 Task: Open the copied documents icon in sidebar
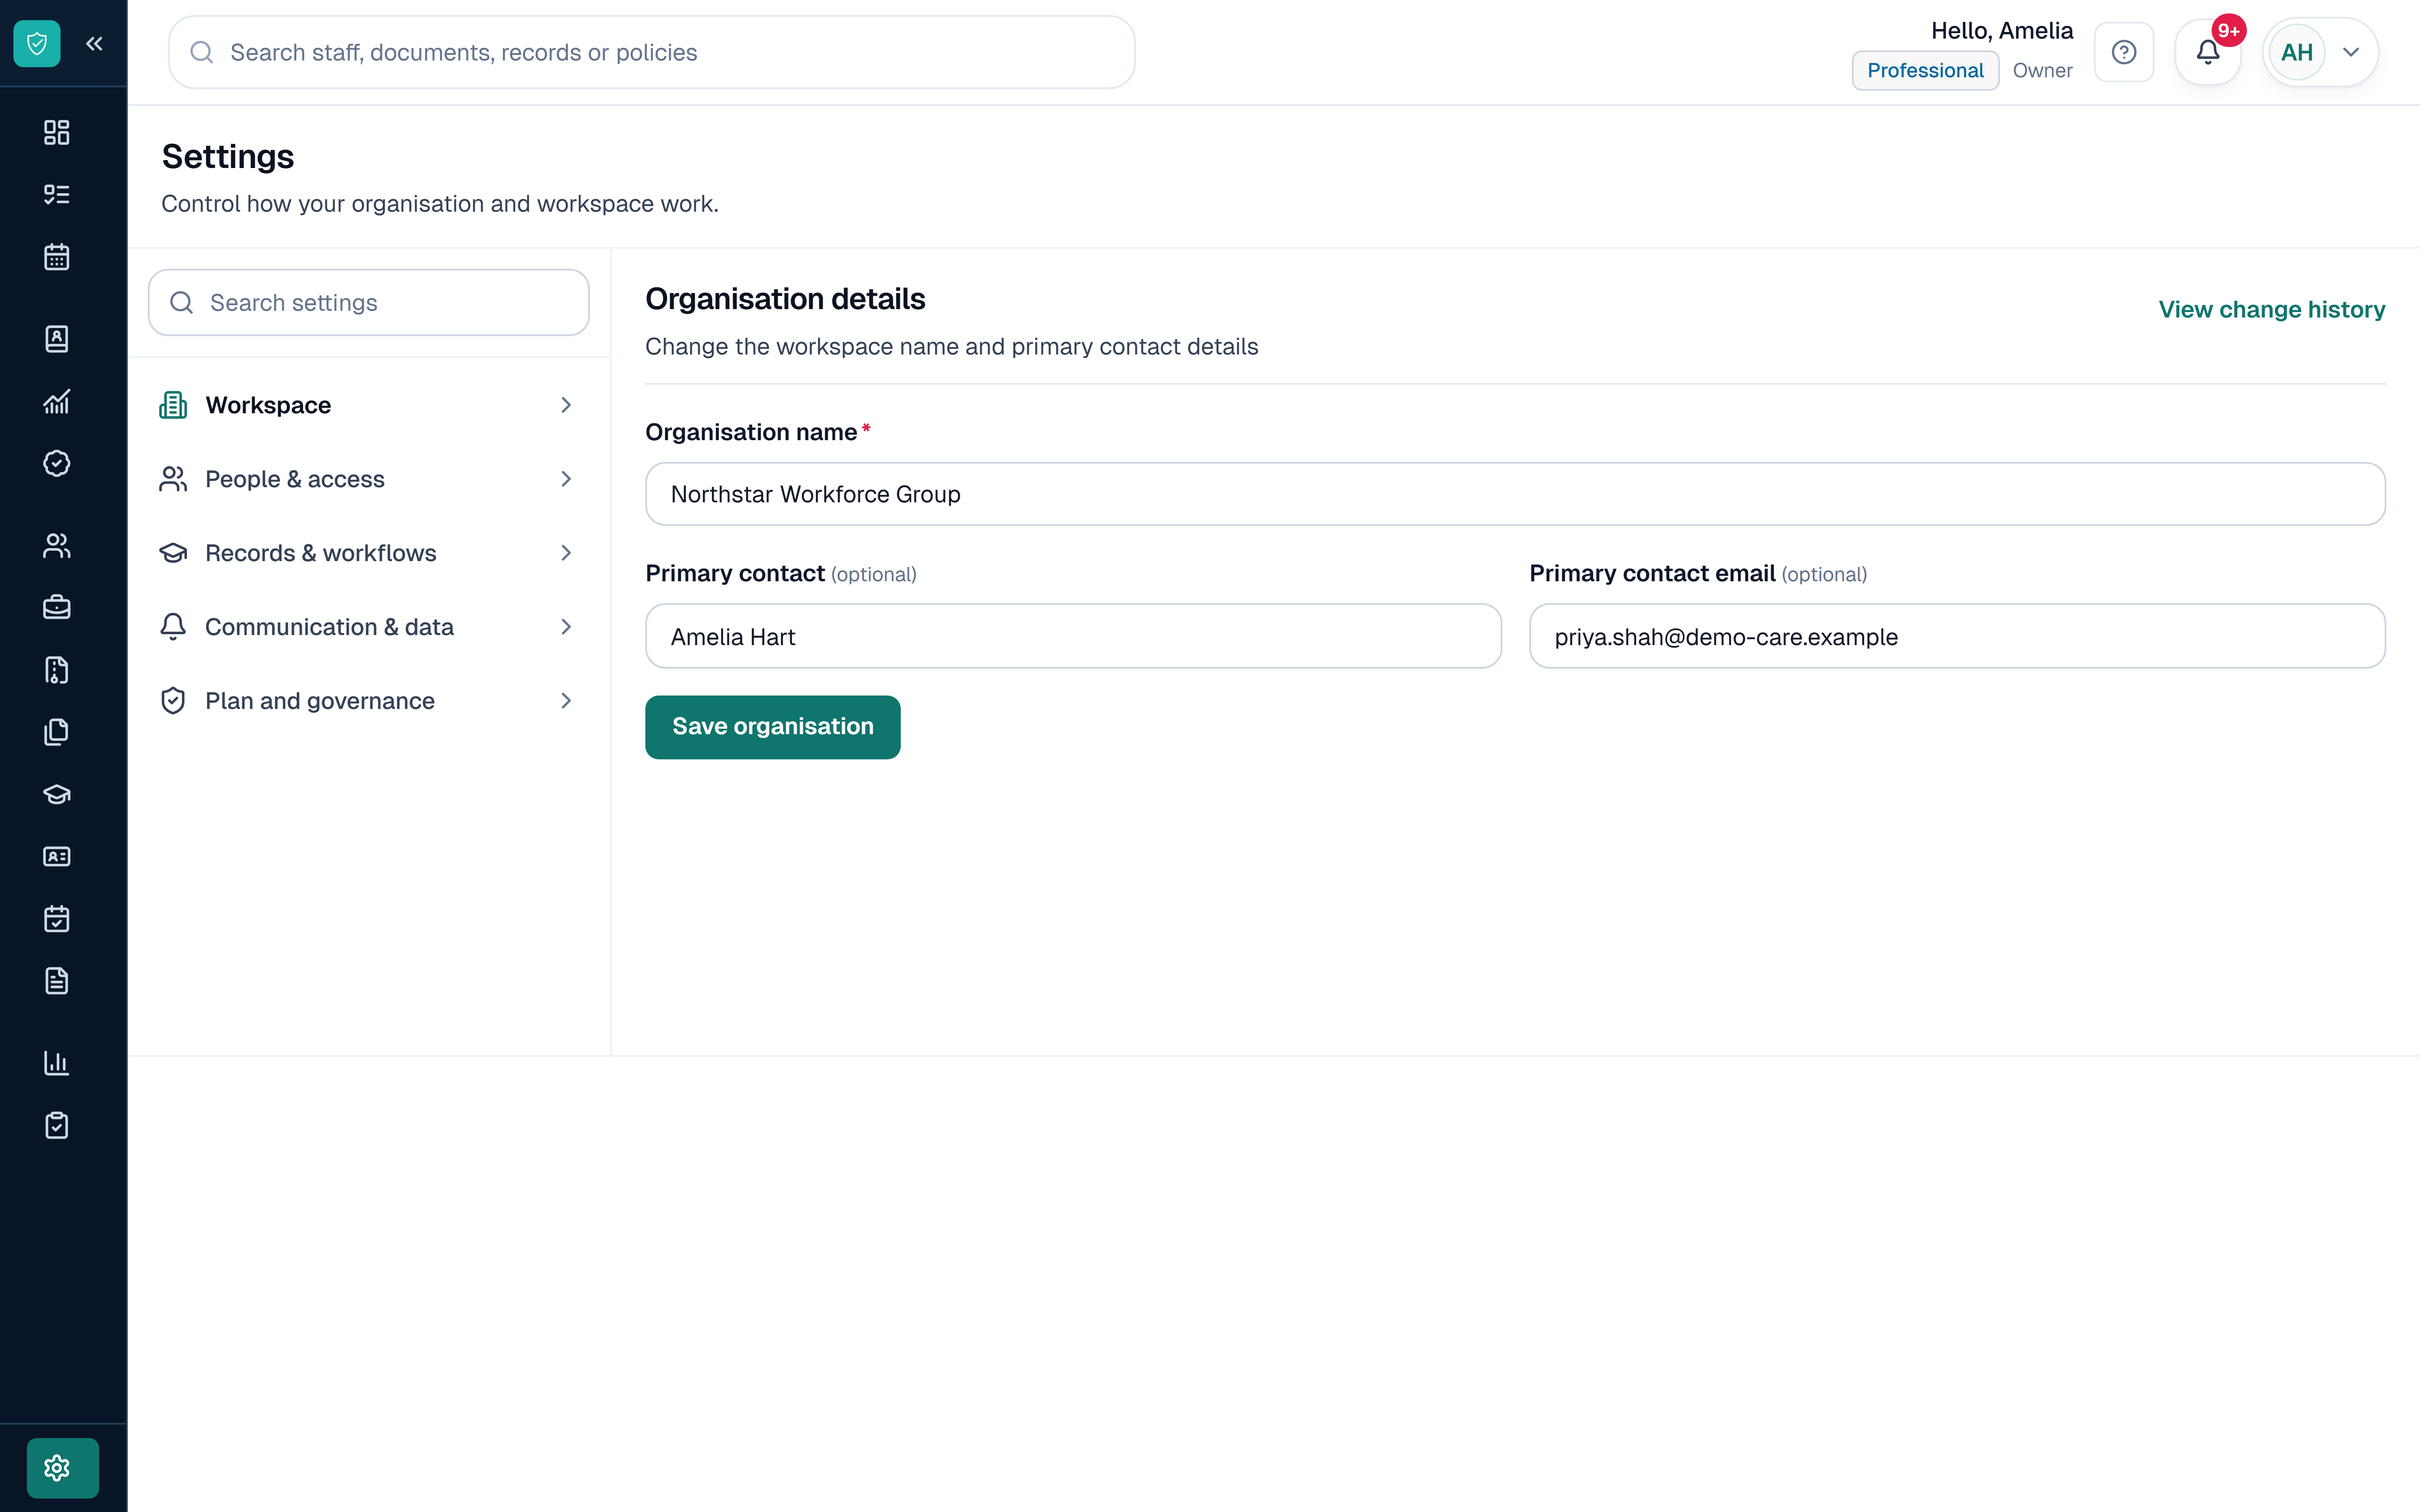[57, 732]
